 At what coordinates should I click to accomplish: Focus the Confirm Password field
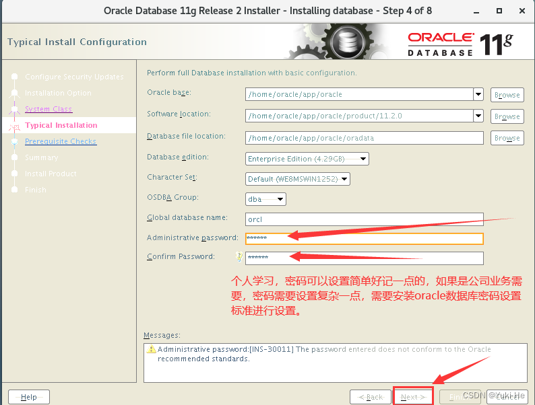tap(364, 258)
